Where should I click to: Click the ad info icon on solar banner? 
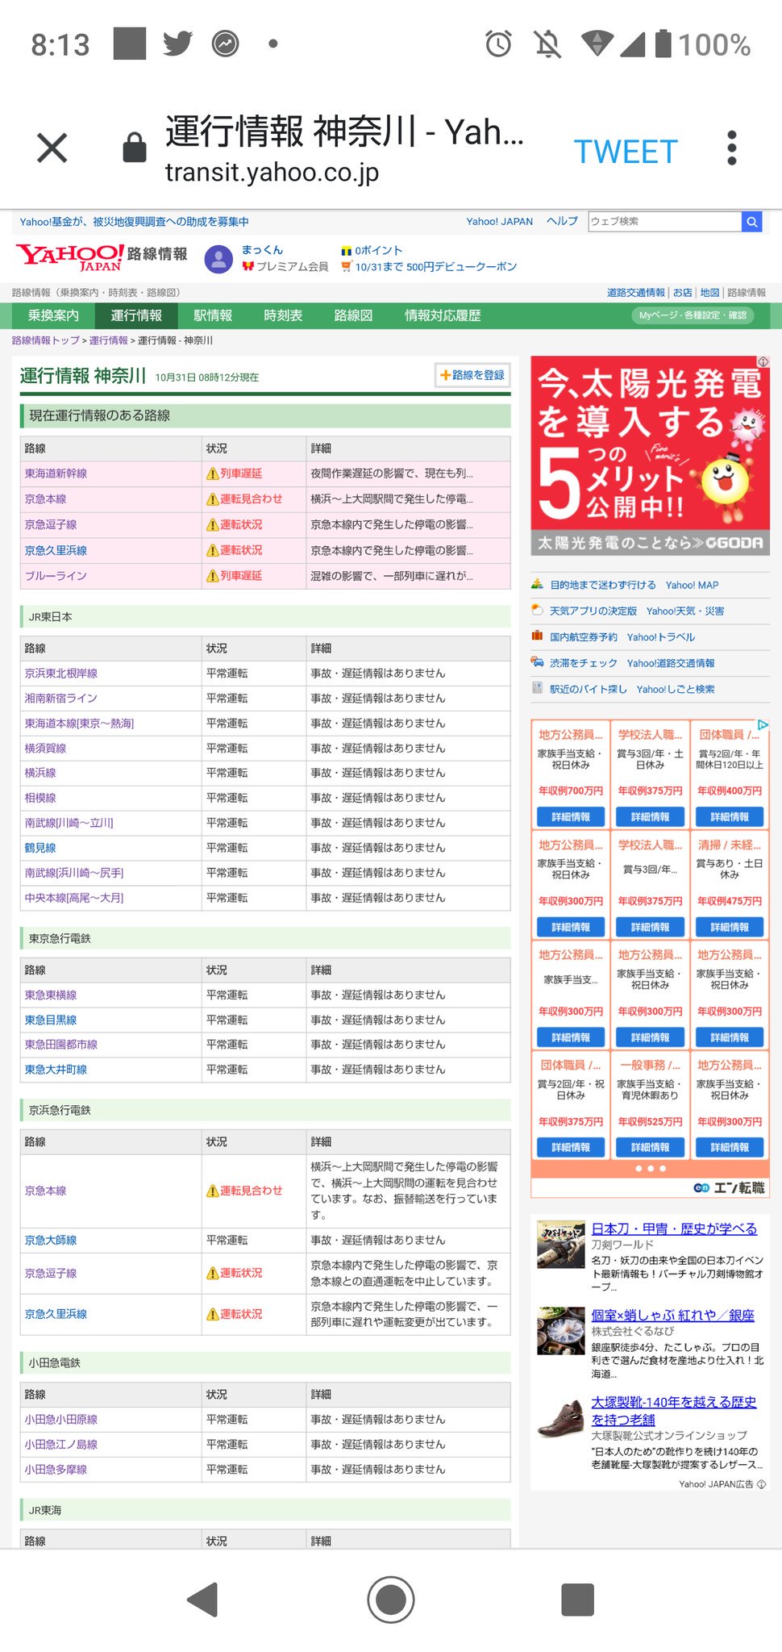coord(763,362)
